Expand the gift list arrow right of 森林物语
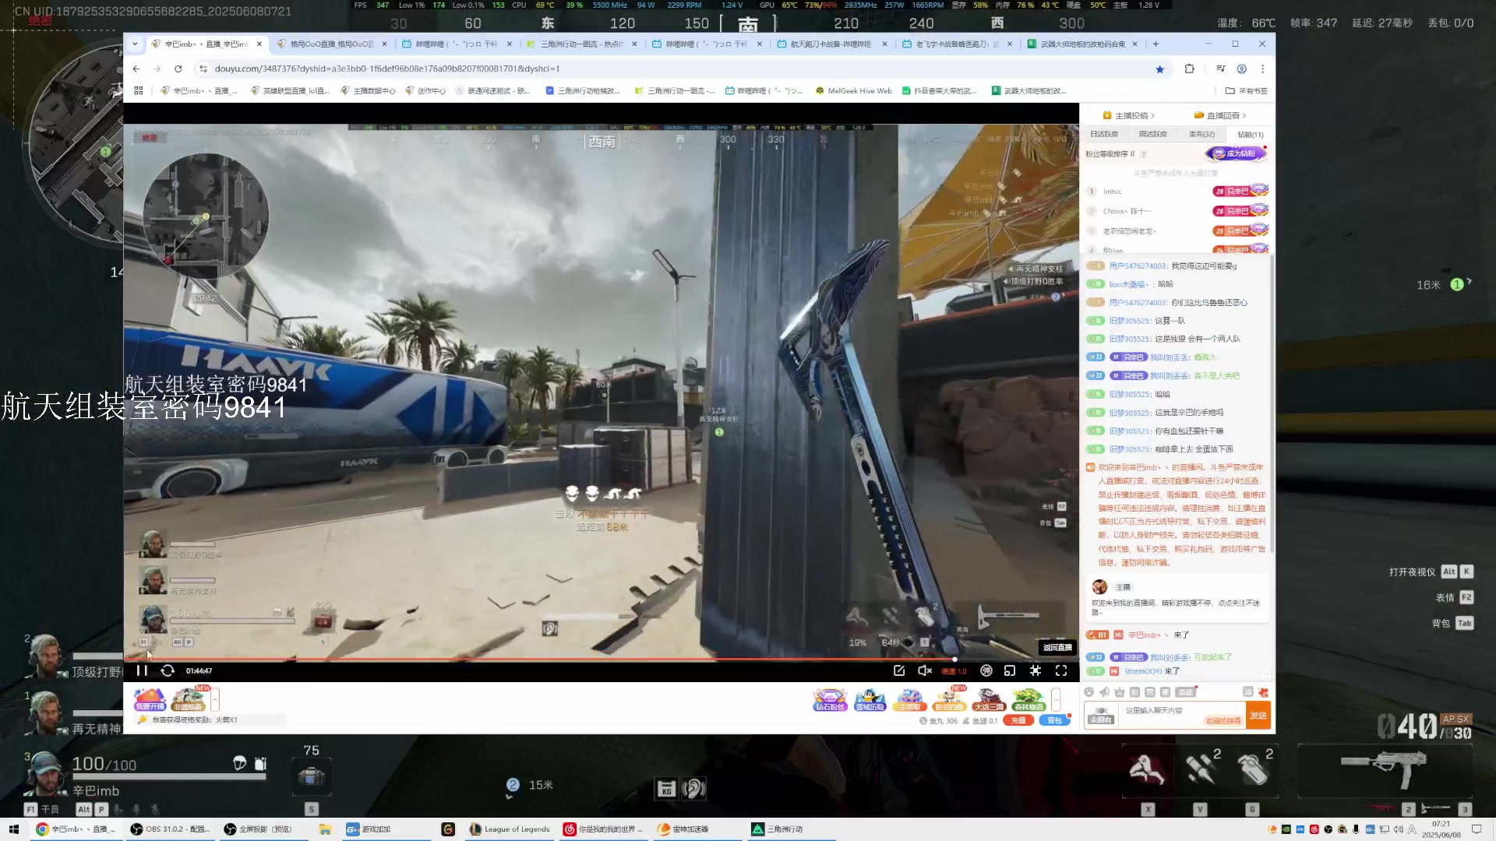 point(1056,699)
